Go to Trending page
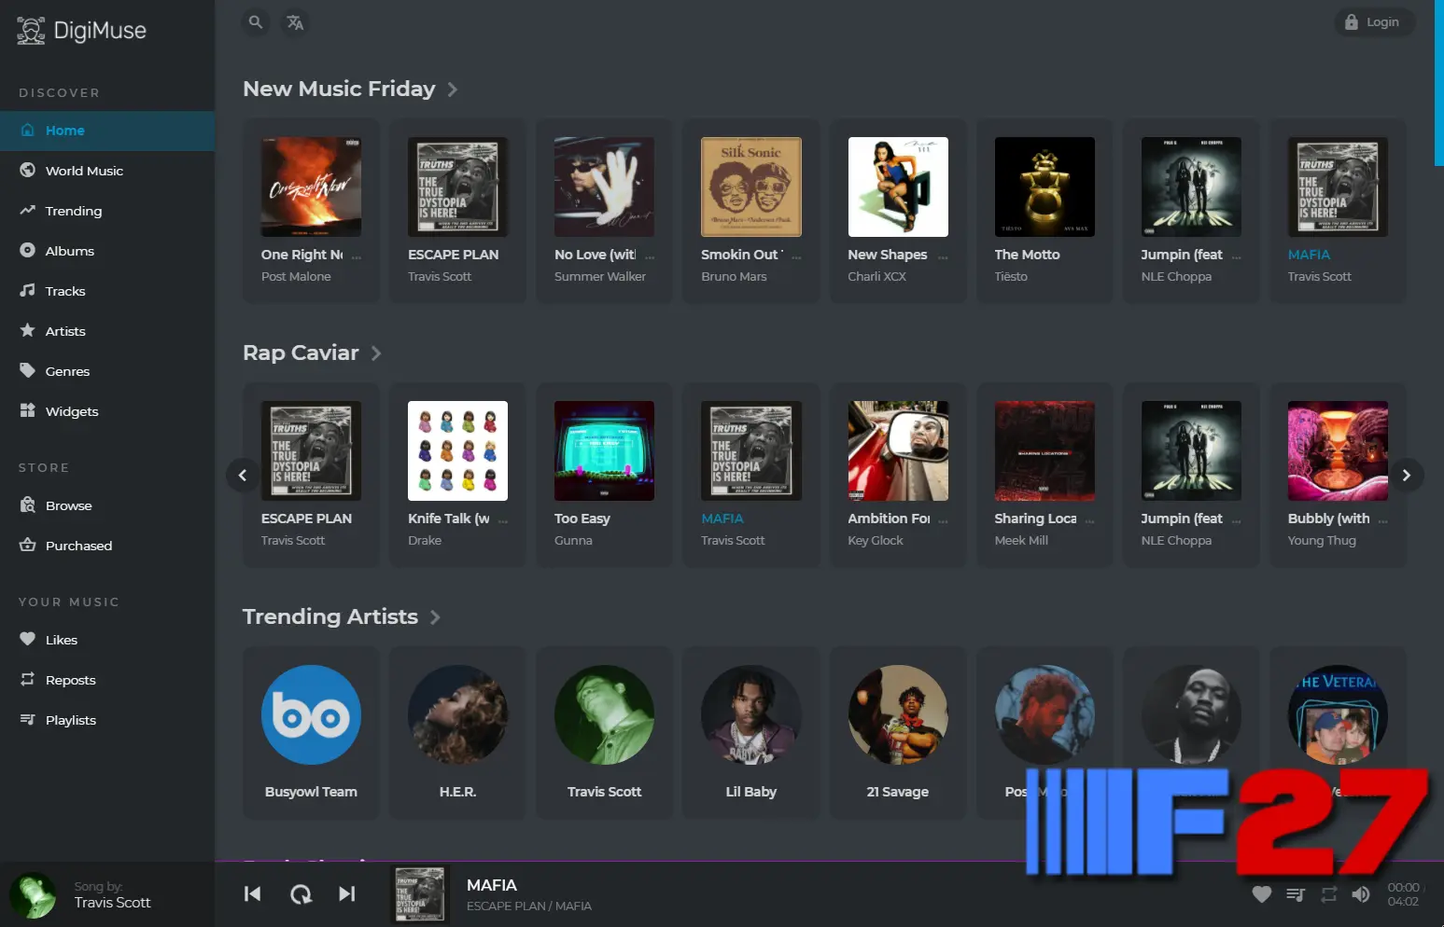 click(107, 211)
